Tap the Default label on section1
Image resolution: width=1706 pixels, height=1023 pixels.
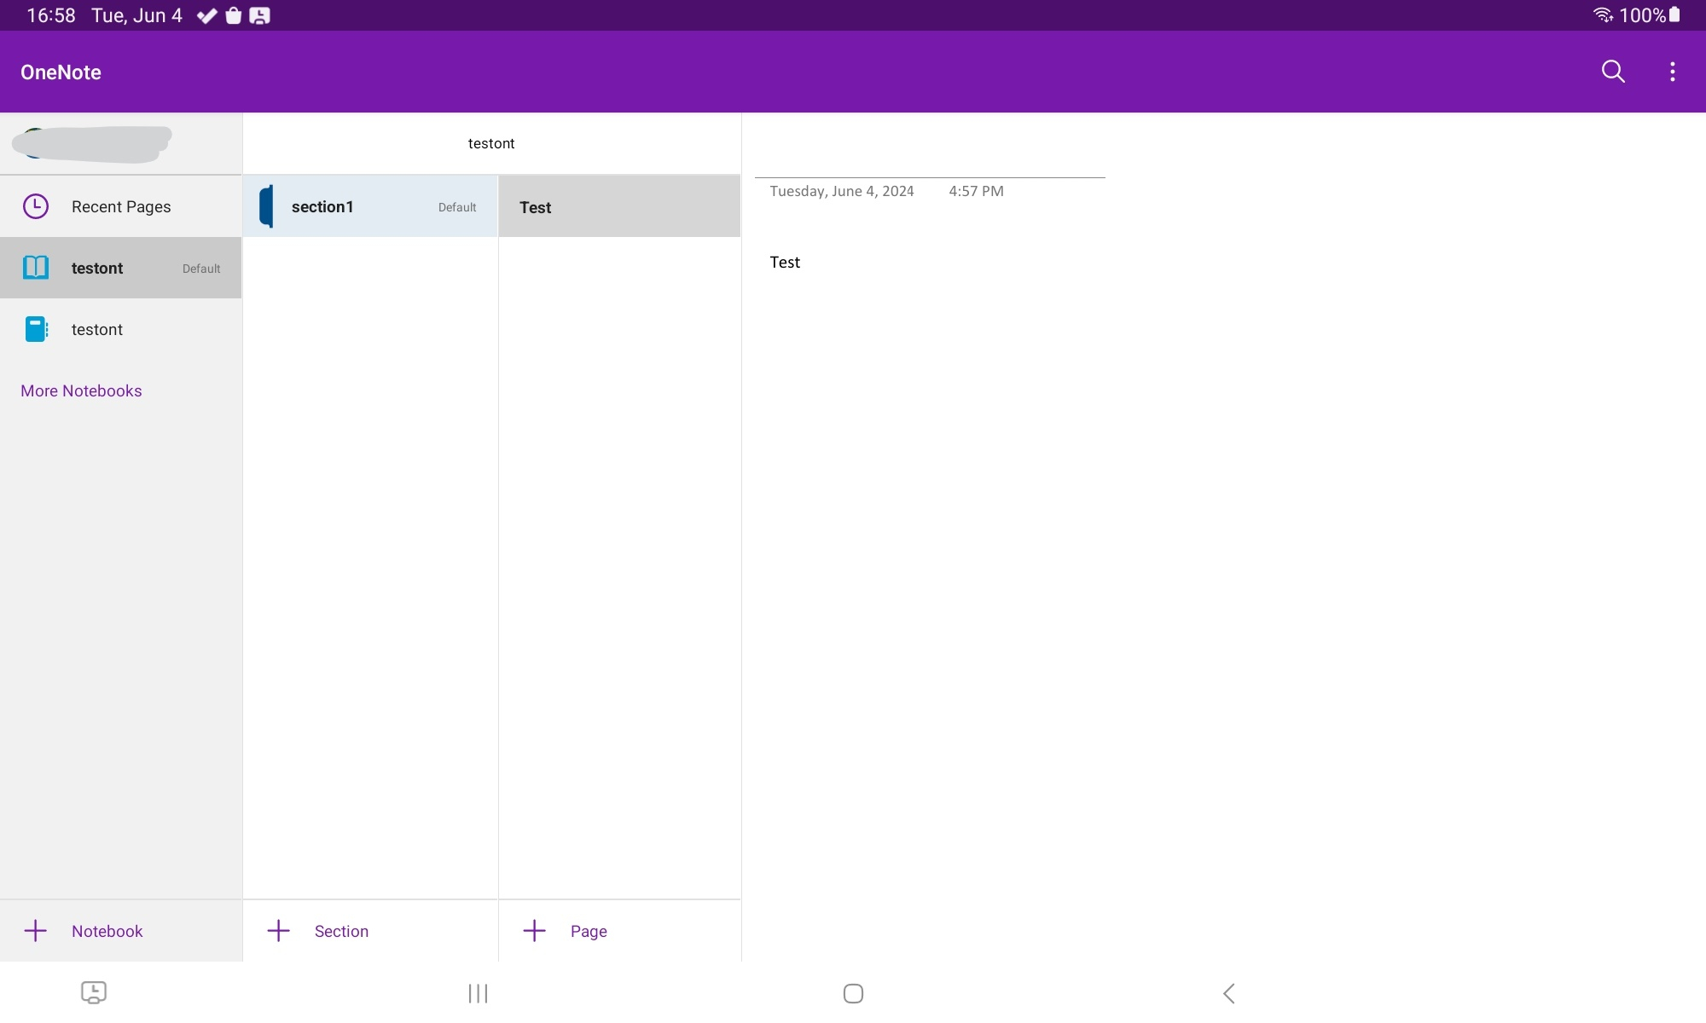[457, 207]
